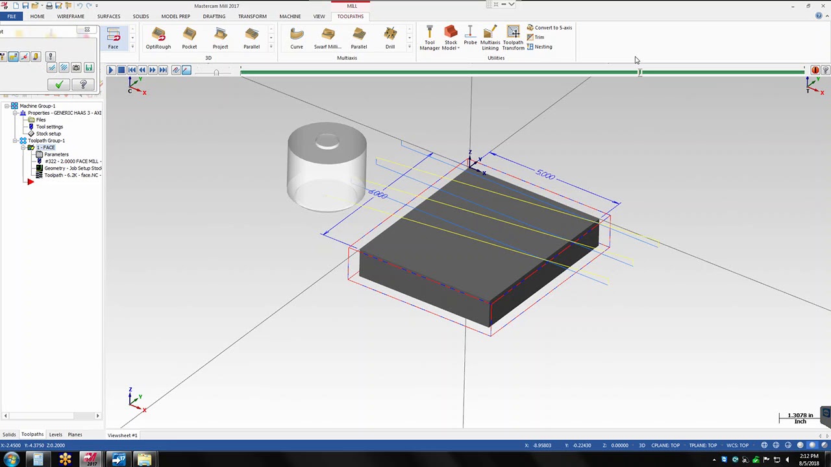The image size is (831, 467).
Task: Click the Trim toolpath command
Action: click(x=536, y=37)
